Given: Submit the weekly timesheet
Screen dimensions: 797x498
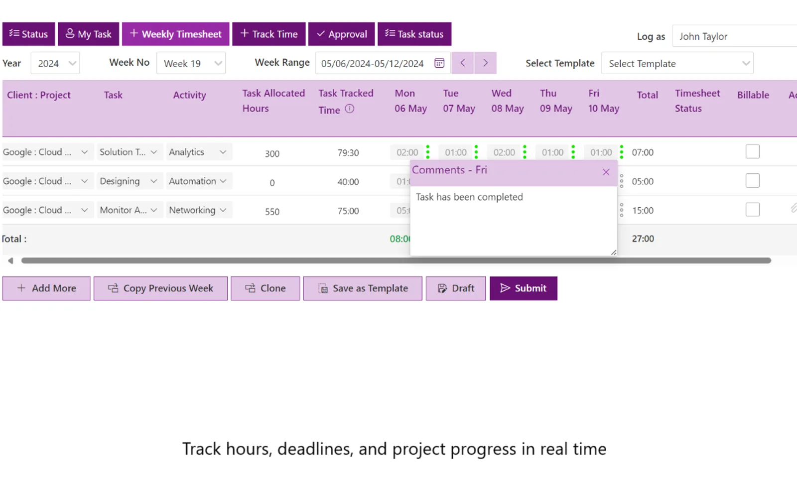Looking at the screenshot, I should [x=524, y=288].
